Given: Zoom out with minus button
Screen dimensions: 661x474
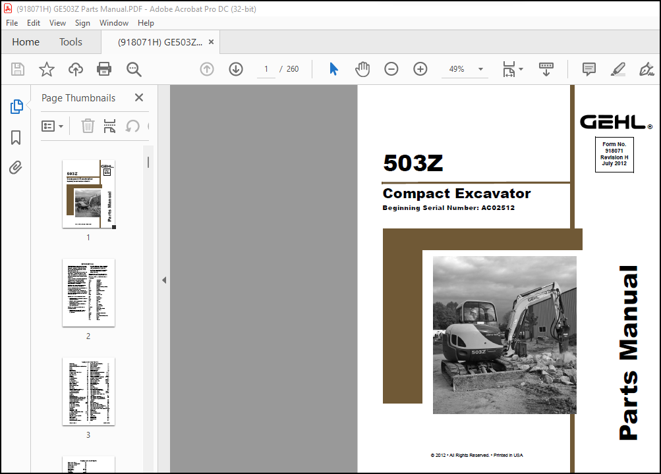Looking at the screenshot, I should (x=391, y=69).
